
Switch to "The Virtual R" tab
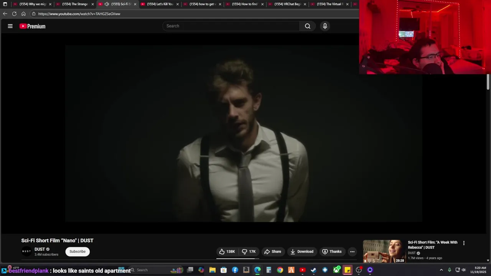point(330,4)
